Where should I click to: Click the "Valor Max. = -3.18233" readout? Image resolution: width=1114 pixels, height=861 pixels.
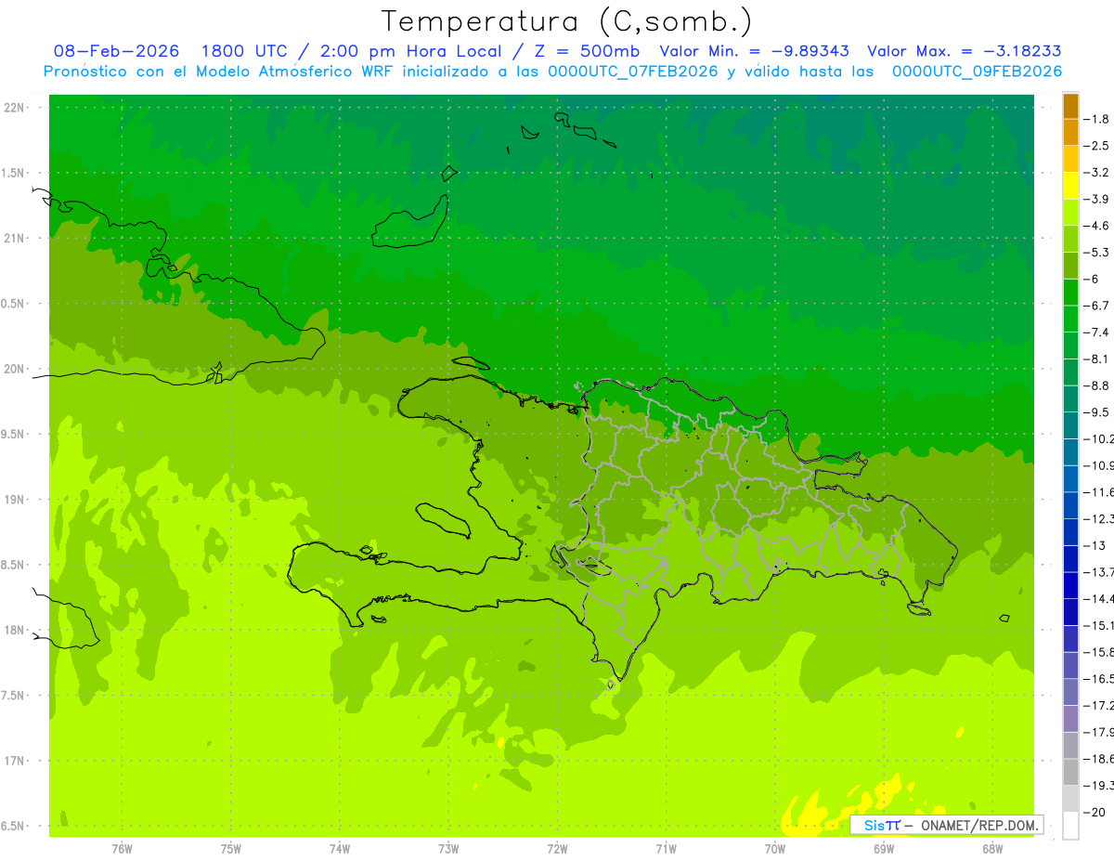(x=964, y=52)
